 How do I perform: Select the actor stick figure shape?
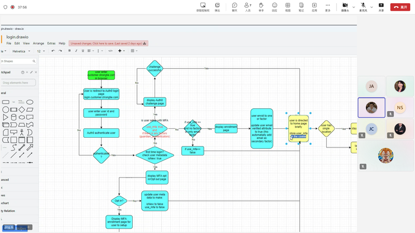[x=22, y=133]
